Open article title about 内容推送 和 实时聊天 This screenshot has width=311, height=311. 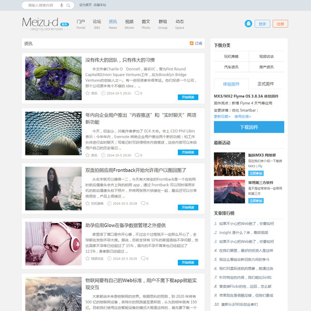pos(141,118)
